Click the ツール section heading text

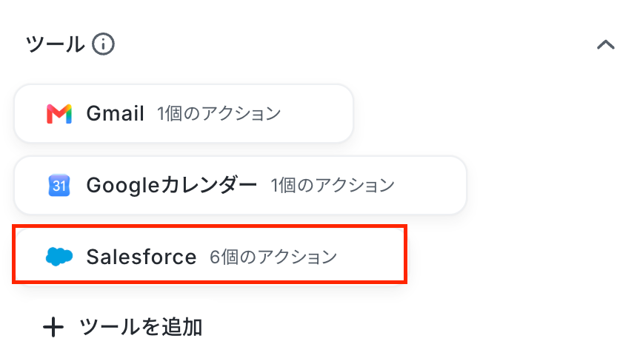coord(55,44)
